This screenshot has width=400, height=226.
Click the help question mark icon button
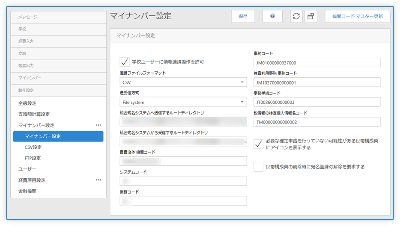coord(272,16)
